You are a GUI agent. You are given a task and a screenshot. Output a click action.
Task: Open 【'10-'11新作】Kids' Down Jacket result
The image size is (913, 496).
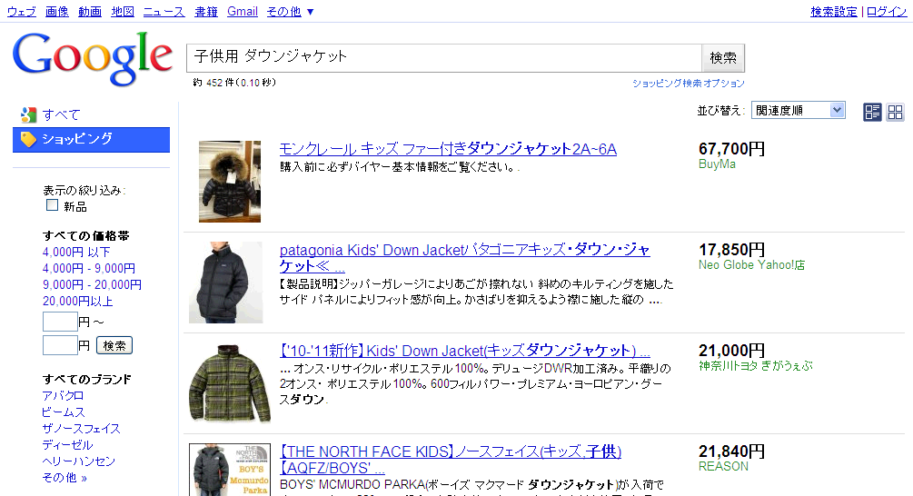[x=464, y=351]
